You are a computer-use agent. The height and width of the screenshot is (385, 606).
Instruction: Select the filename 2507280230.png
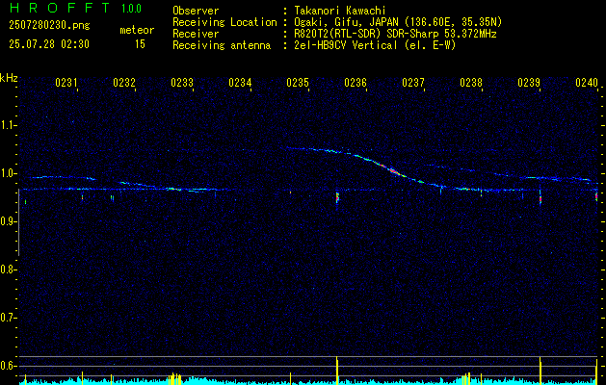pyautogui.click(x=49, y=26)
